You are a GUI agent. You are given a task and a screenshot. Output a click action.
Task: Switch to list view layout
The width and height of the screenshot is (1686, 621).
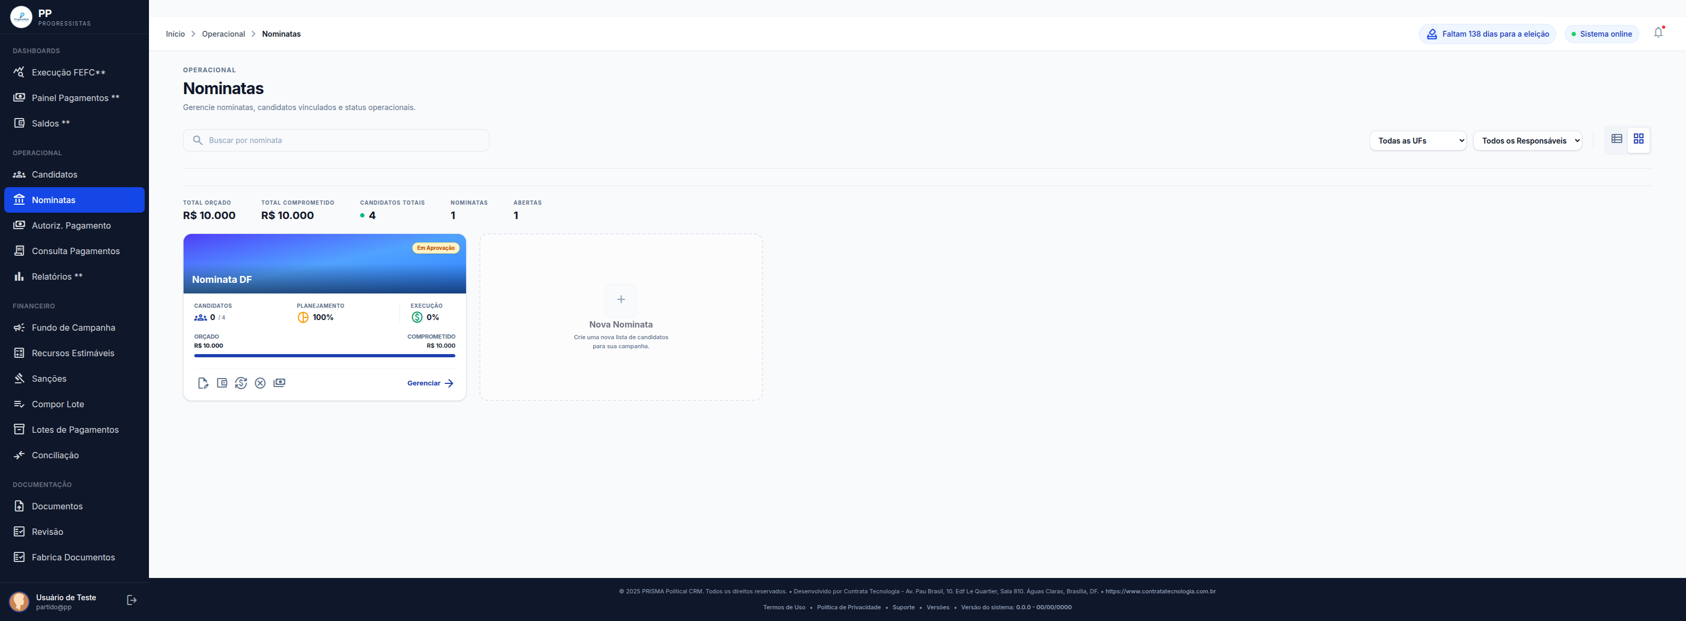[1617, 139]
